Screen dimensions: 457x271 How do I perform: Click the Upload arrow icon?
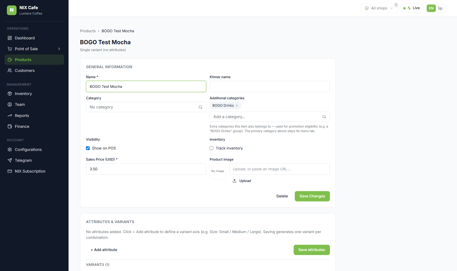point(234,181)
